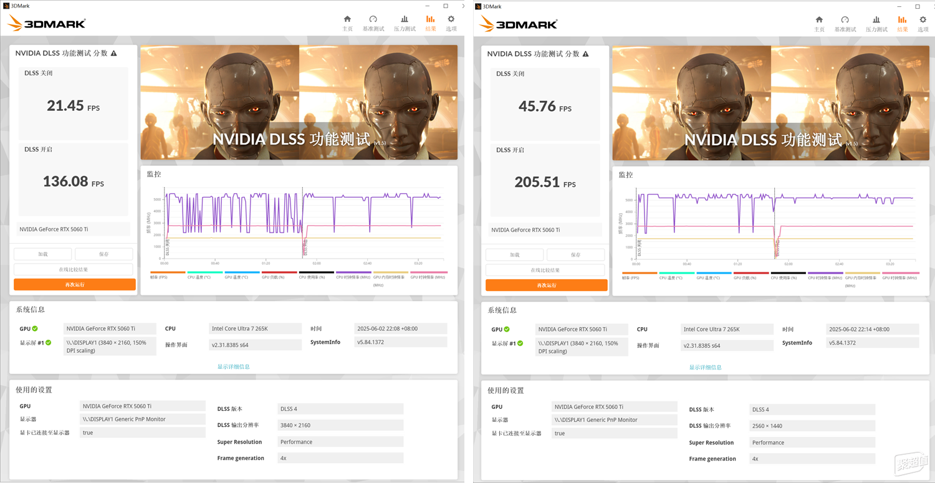Expand 显示详细信息 link in left window
The width and height of the screenshot is (935, 483).
234,366
